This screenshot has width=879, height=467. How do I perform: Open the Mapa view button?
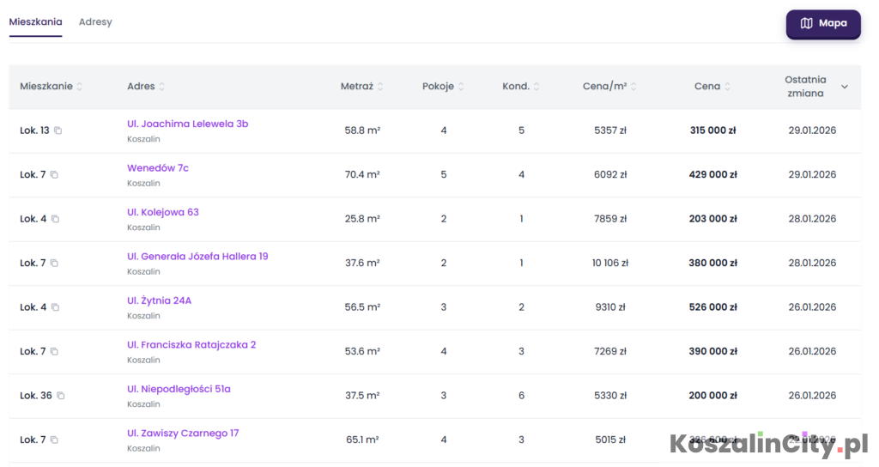(x=822, y=24)
